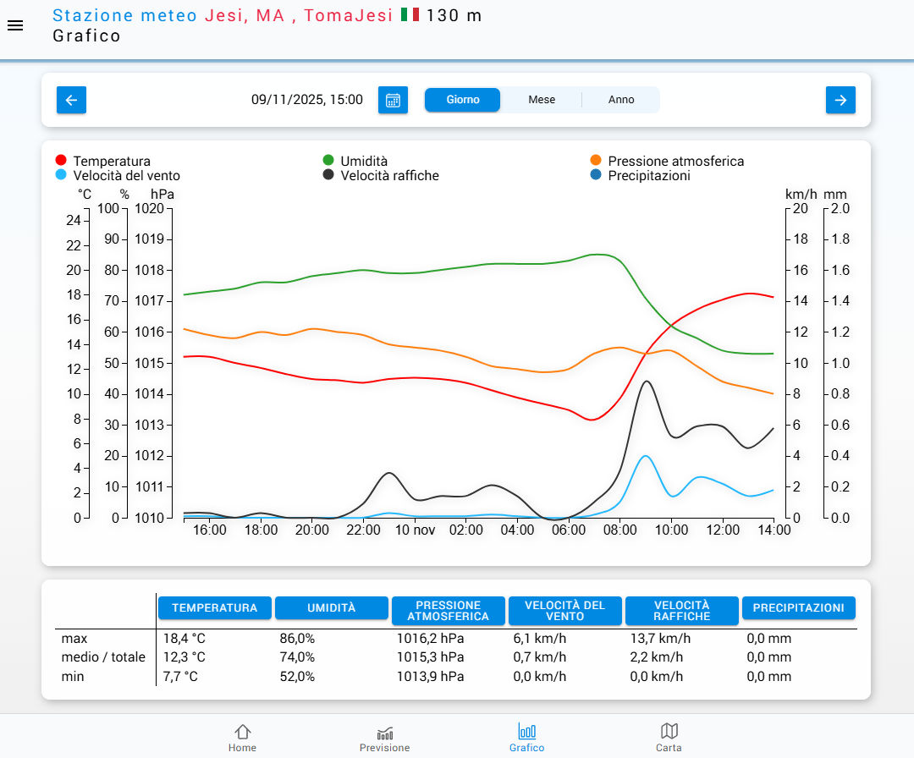Go to next day with right arrow
This screenshot has height=758, width=914.
coord(840,100)
